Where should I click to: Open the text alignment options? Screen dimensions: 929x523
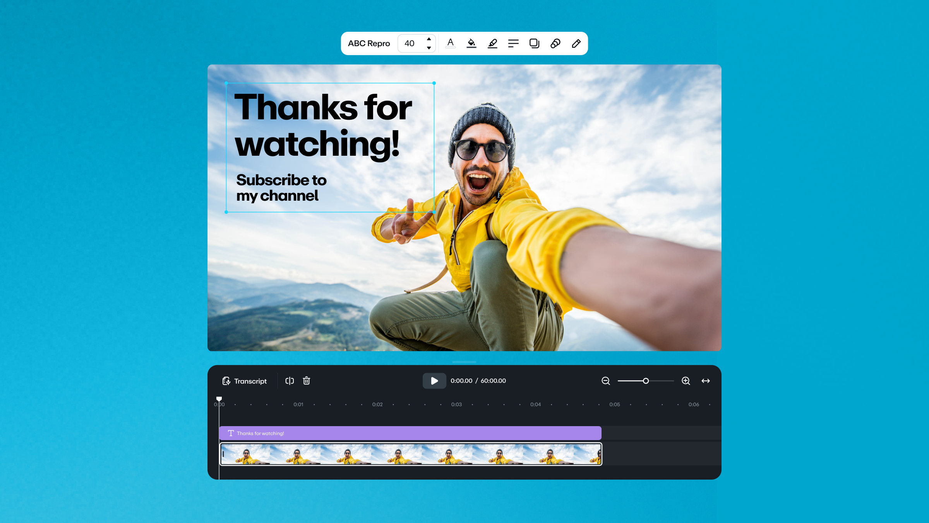(x=513, y=43)
